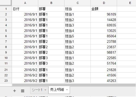Select cell with amount 41263

[104, 81]
